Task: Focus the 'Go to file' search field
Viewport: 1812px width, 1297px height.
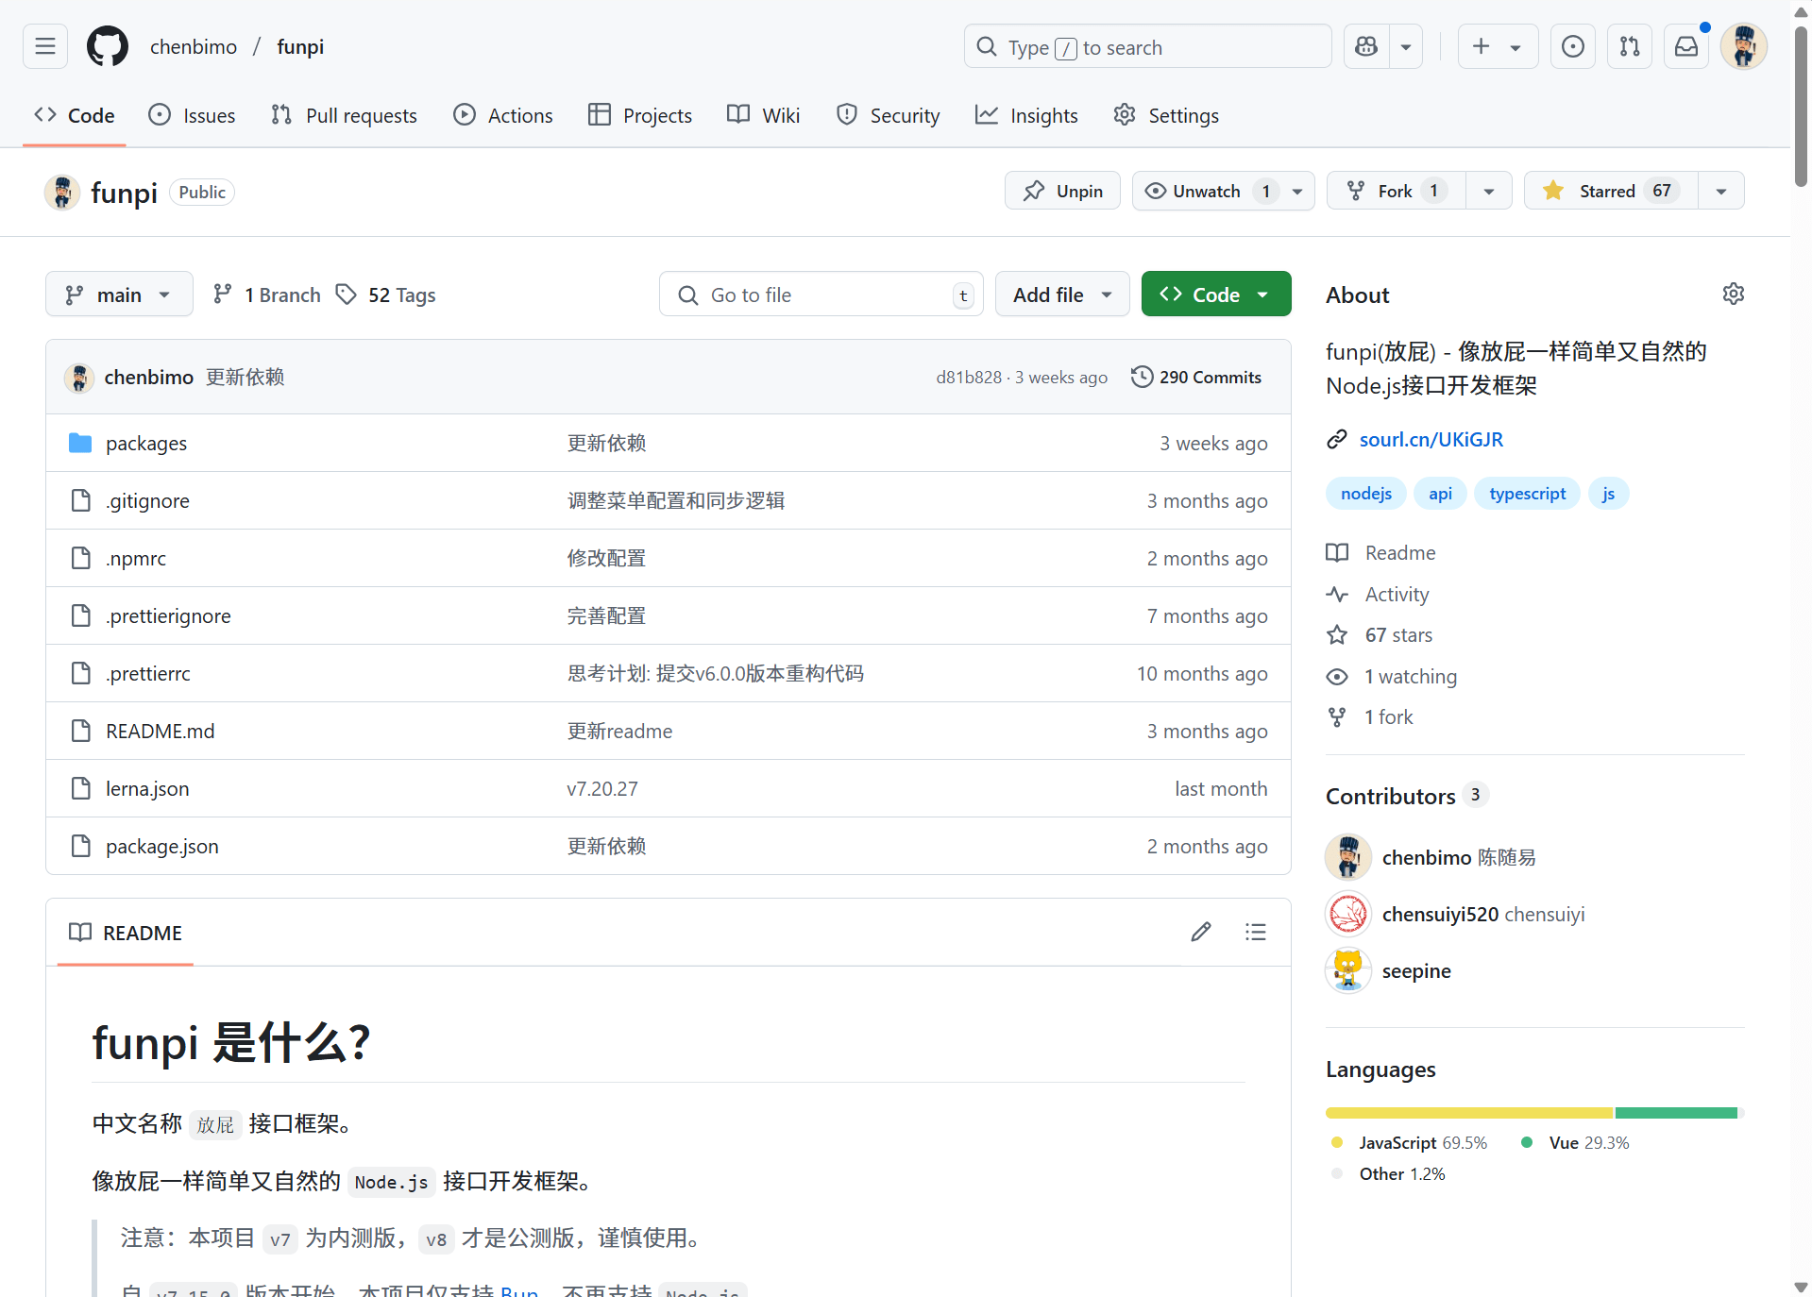Action: pyautogui.click(x=821, y=295)
